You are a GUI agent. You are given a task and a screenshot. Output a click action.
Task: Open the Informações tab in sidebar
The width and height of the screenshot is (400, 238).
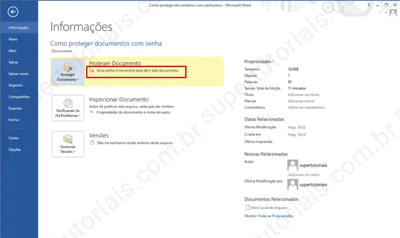coord(19,28)
